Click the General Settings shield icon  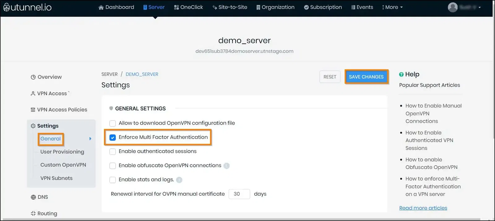111,108
